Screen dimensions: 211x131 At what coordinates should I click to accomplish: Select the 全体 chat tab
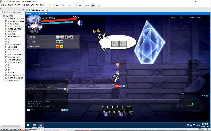click(x=30, y=89)
